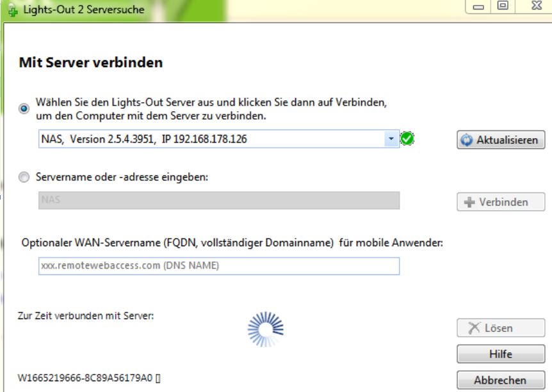Click the Lights-Out app icon in title bar

coord(10,10)
